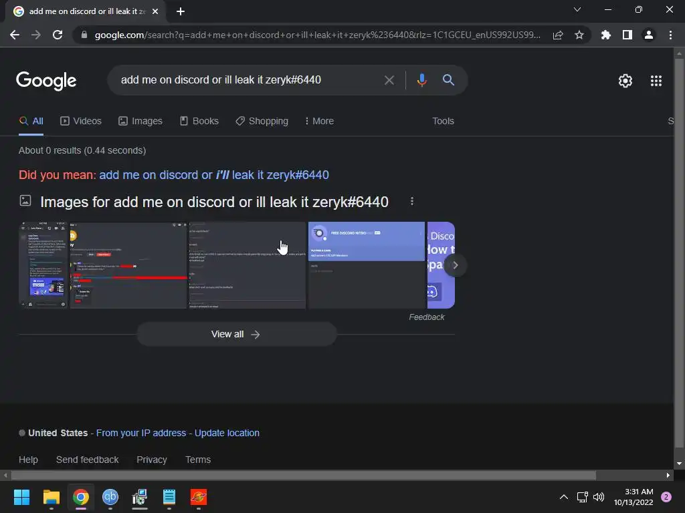Open the Free Discord Nitro thumbnail
685x513 pixels.
click(x=367, y=265)
